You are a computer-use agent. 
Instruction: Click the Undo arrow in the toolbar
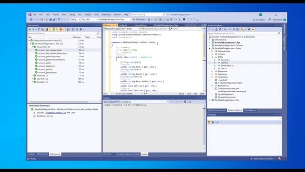(59, 20)
